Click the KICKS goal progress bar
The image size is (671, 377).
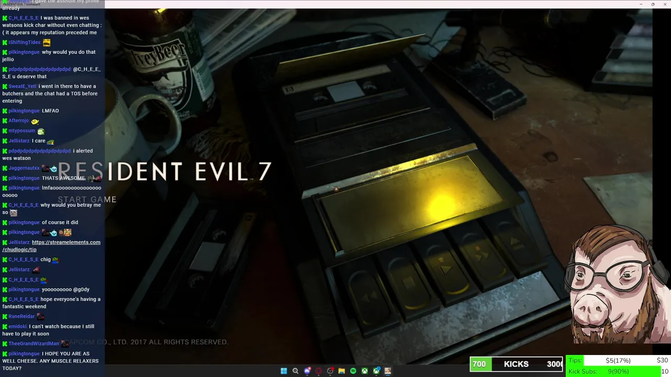coord(516,364)
